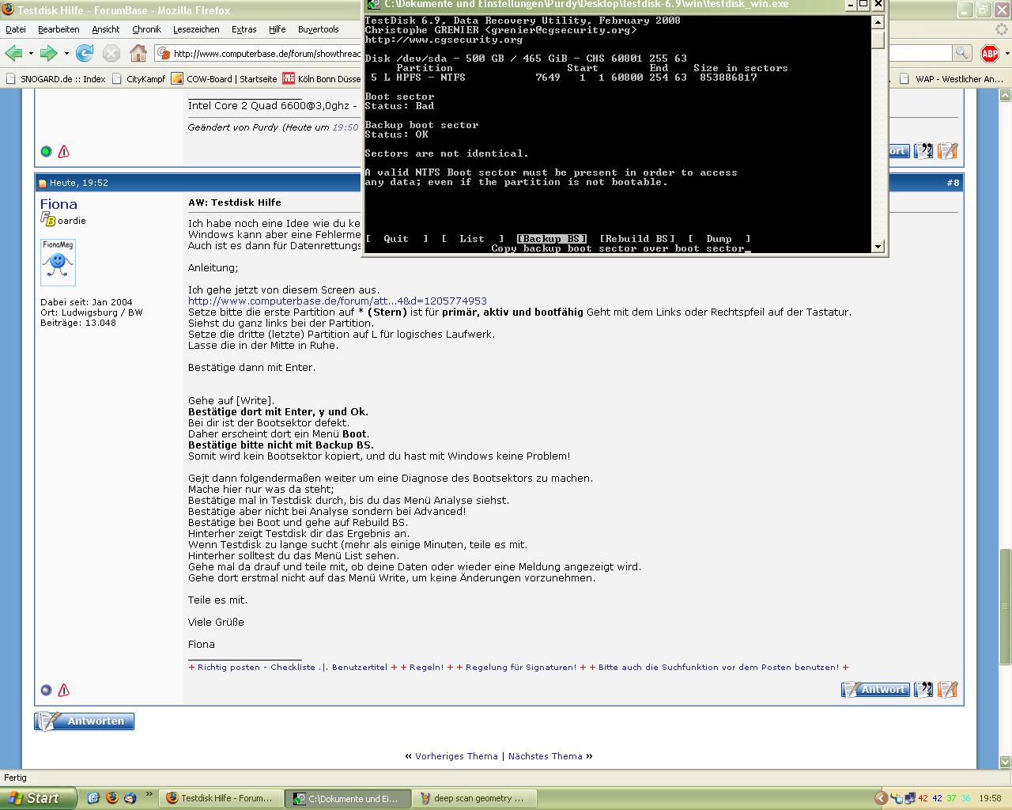Click the Antwort button in Fiona's post

coord(875,690)
